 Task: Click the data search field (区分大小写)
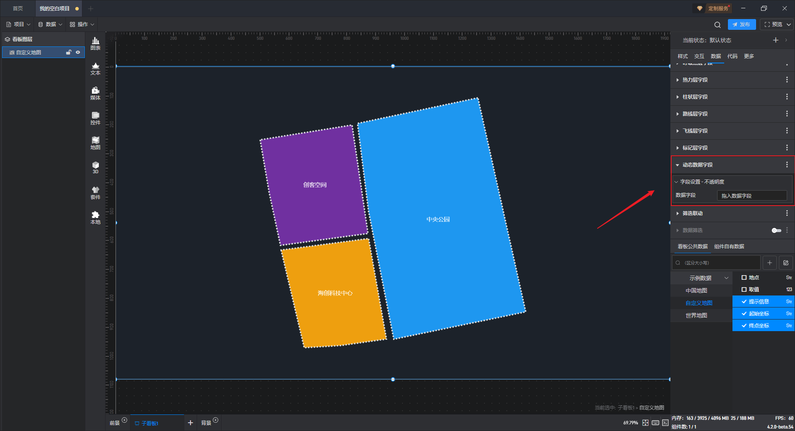[x=716, y=263]
